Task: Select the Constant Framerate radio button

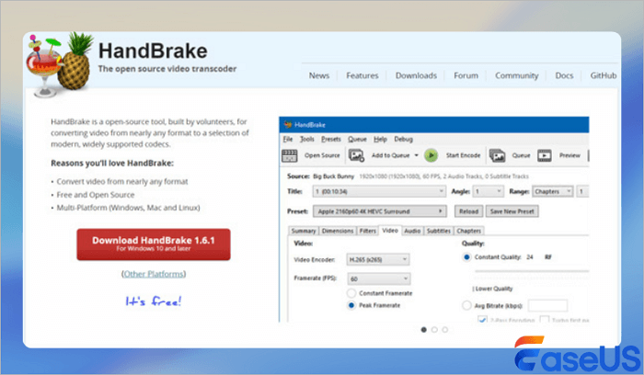Action: click(351, 291)
